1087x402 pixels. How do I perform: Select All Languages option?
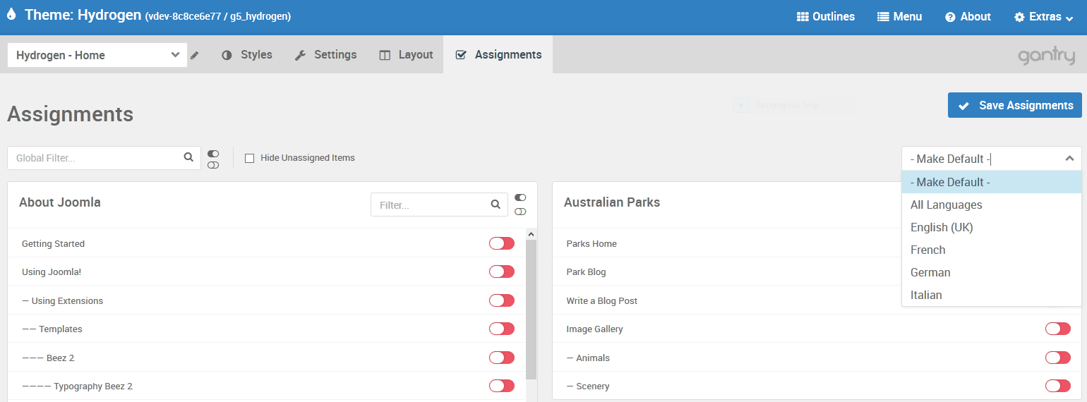(x=992, y=205)
